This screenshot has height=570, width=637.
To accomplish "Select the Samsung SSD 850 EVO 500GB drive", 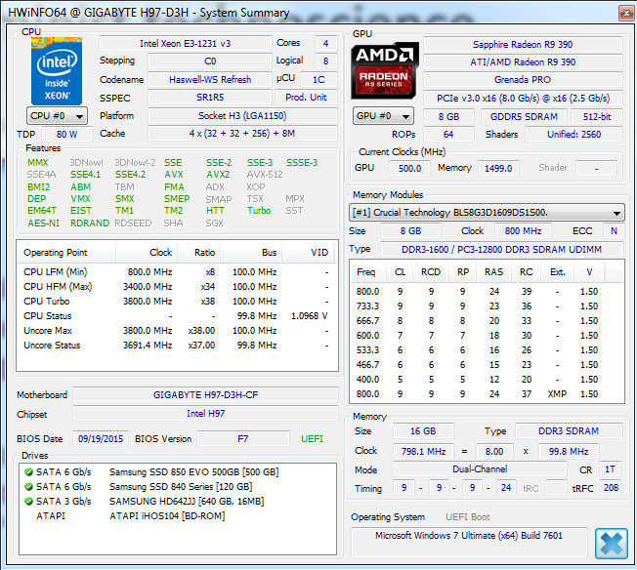I will point(177,471).
